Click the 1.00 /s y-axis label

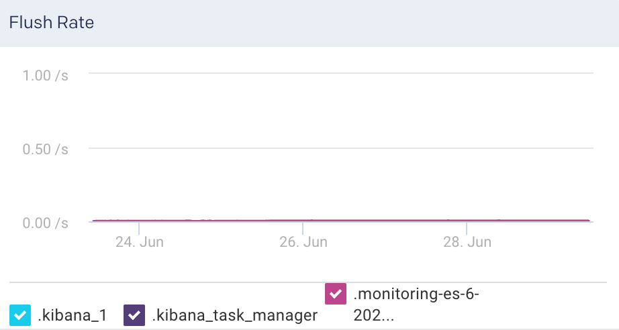tap(46, 75)
